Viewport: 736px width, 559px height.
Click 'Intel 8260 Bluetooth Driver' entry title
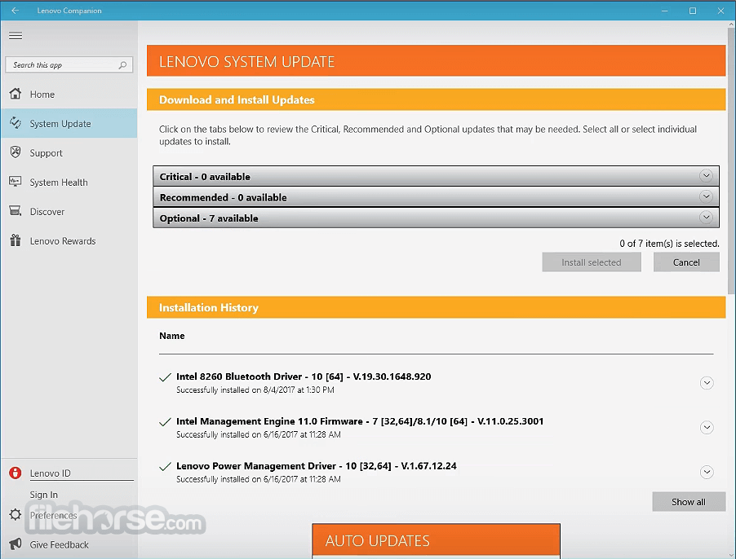pos(304,376)
